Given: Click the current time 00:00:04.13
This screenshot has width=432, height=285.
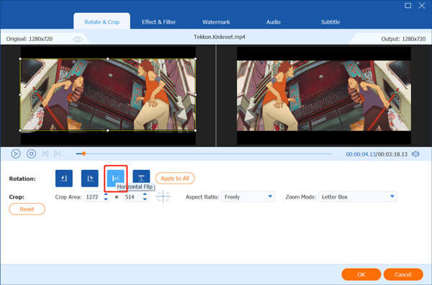Looking at the screenshot, I should coord(361,154).
